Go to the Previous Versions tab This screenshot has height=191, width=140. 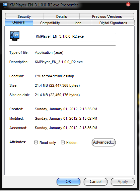(107, 16)
